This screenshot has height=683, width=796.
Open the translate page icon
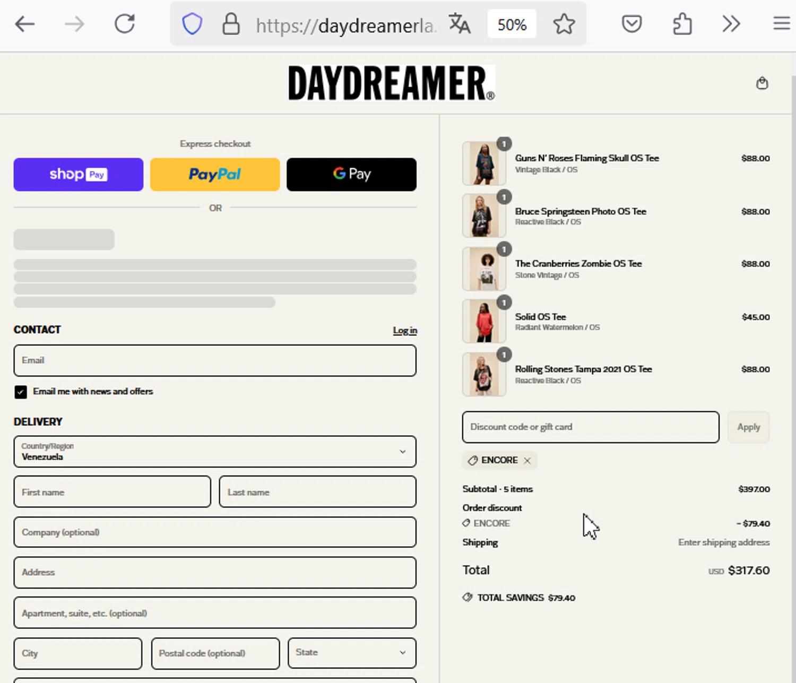pyautogui.click(x=460, y=24)
